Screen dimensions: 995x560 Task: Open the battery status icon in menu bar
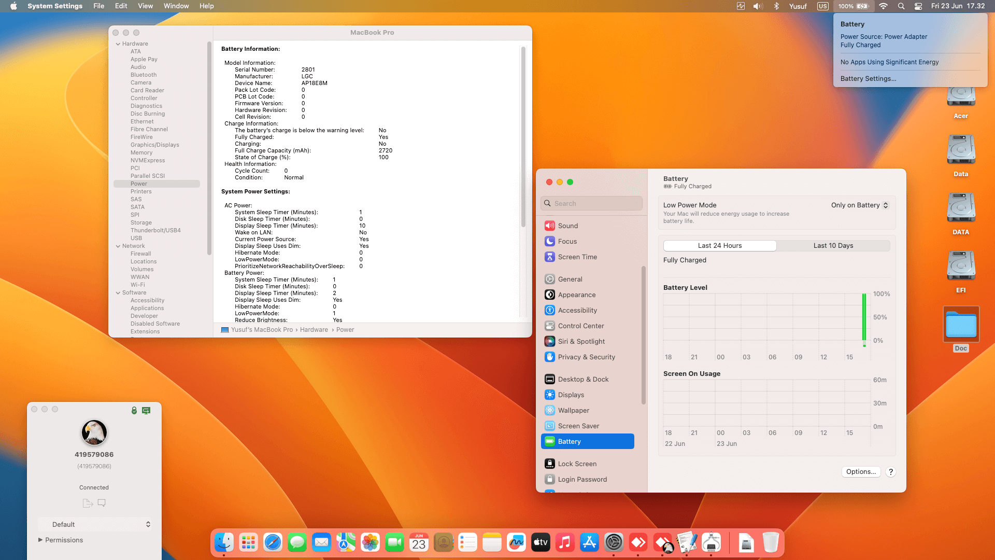854,6
